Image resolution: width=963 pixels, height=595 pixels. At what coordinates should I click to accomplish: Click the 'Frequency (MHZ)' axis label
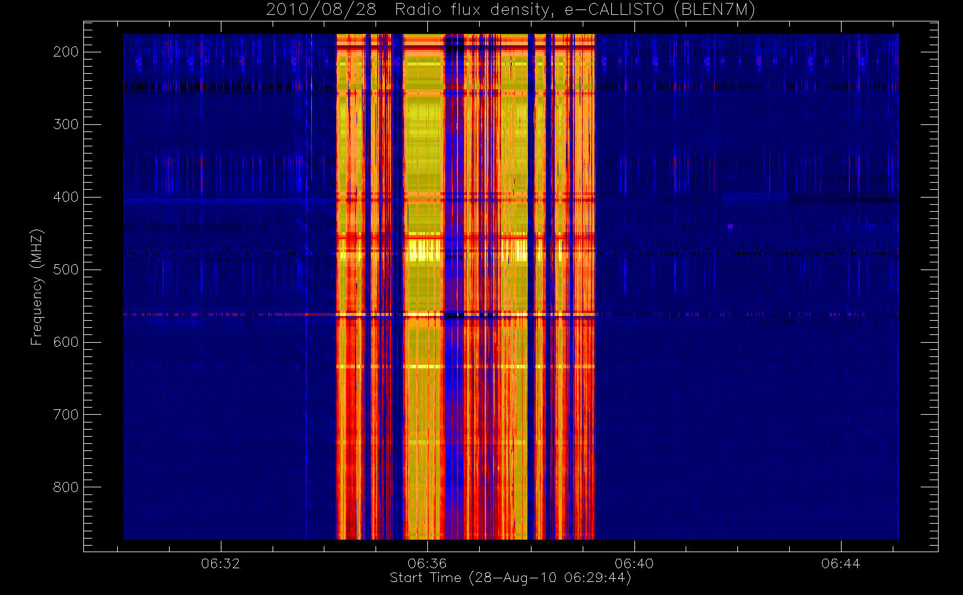click(37, 287)
